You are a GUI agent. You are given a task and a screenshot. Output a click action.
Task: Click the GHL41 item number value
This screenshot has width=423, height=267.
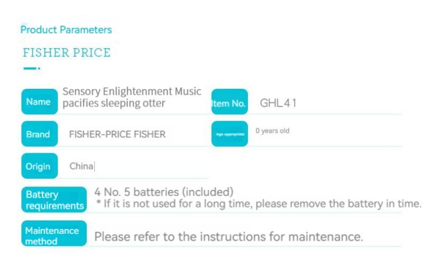278,103
